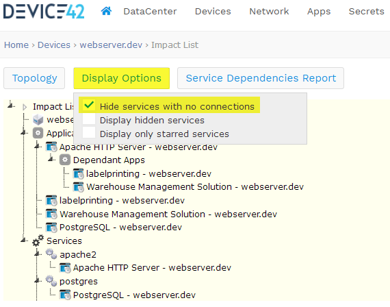Click Warehouse Management icon under Dependant Apps
This screenshot has width=390, height=307.
point(79,187)
